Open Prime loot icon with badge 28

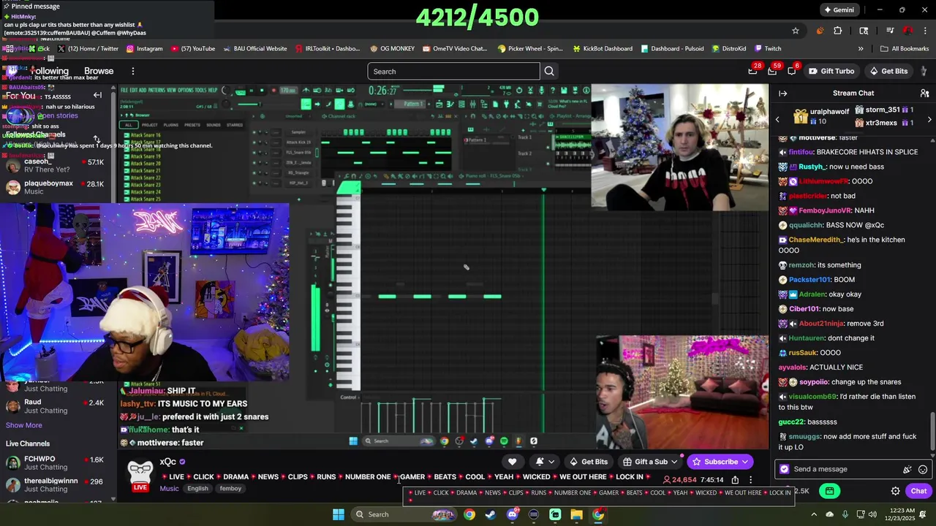point(752,71)
